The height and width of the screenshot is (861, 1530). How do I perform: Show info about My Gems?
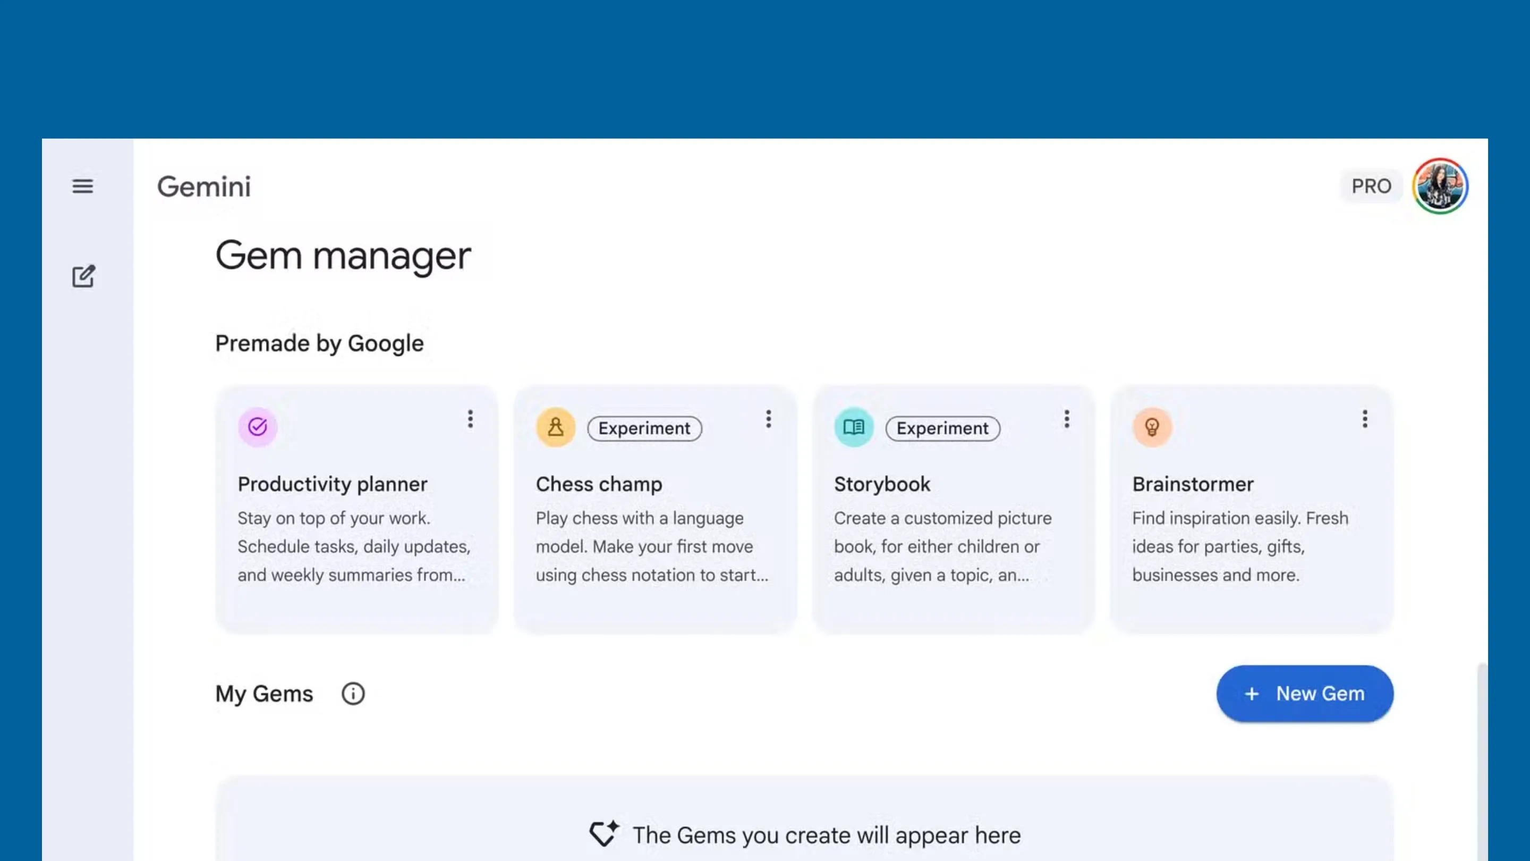click(x=353, y=694)
